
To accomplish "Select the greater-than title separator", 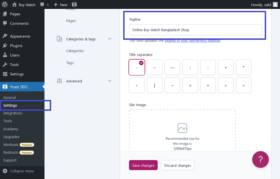I will pyautogui.click(x=226, y=85).
